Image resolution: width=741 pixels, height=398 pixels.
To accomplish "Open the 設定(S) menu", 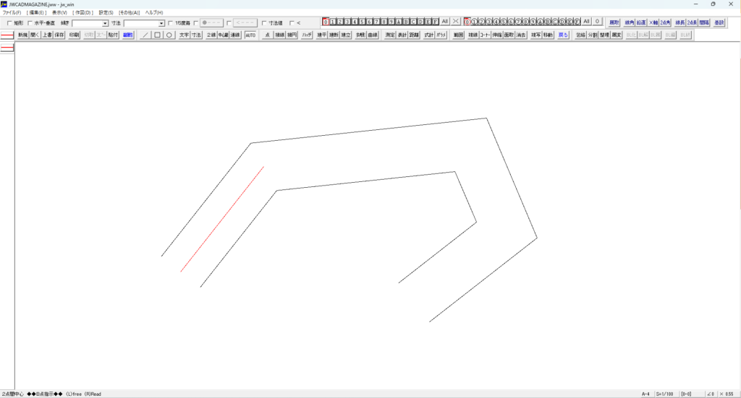I will point(106,13).
